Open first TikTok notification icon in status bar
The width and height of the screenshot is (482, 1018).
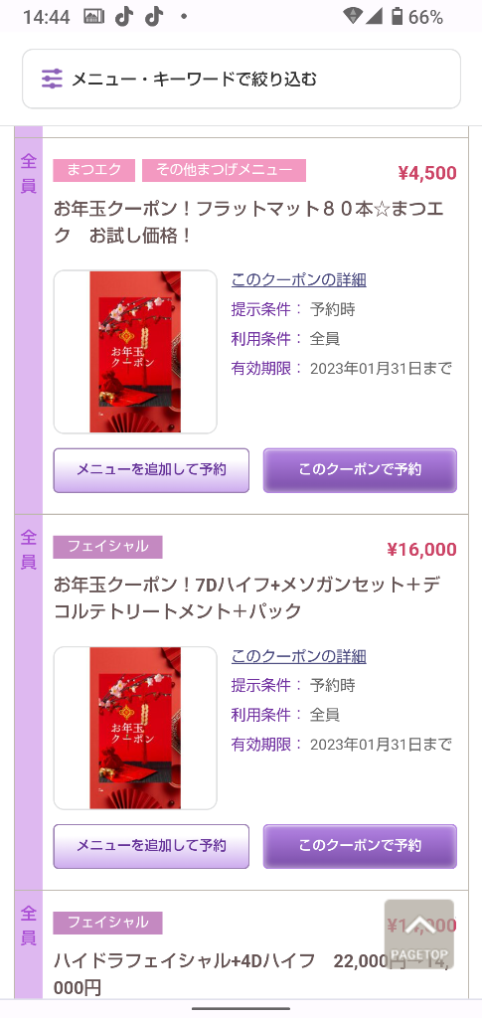124,17
